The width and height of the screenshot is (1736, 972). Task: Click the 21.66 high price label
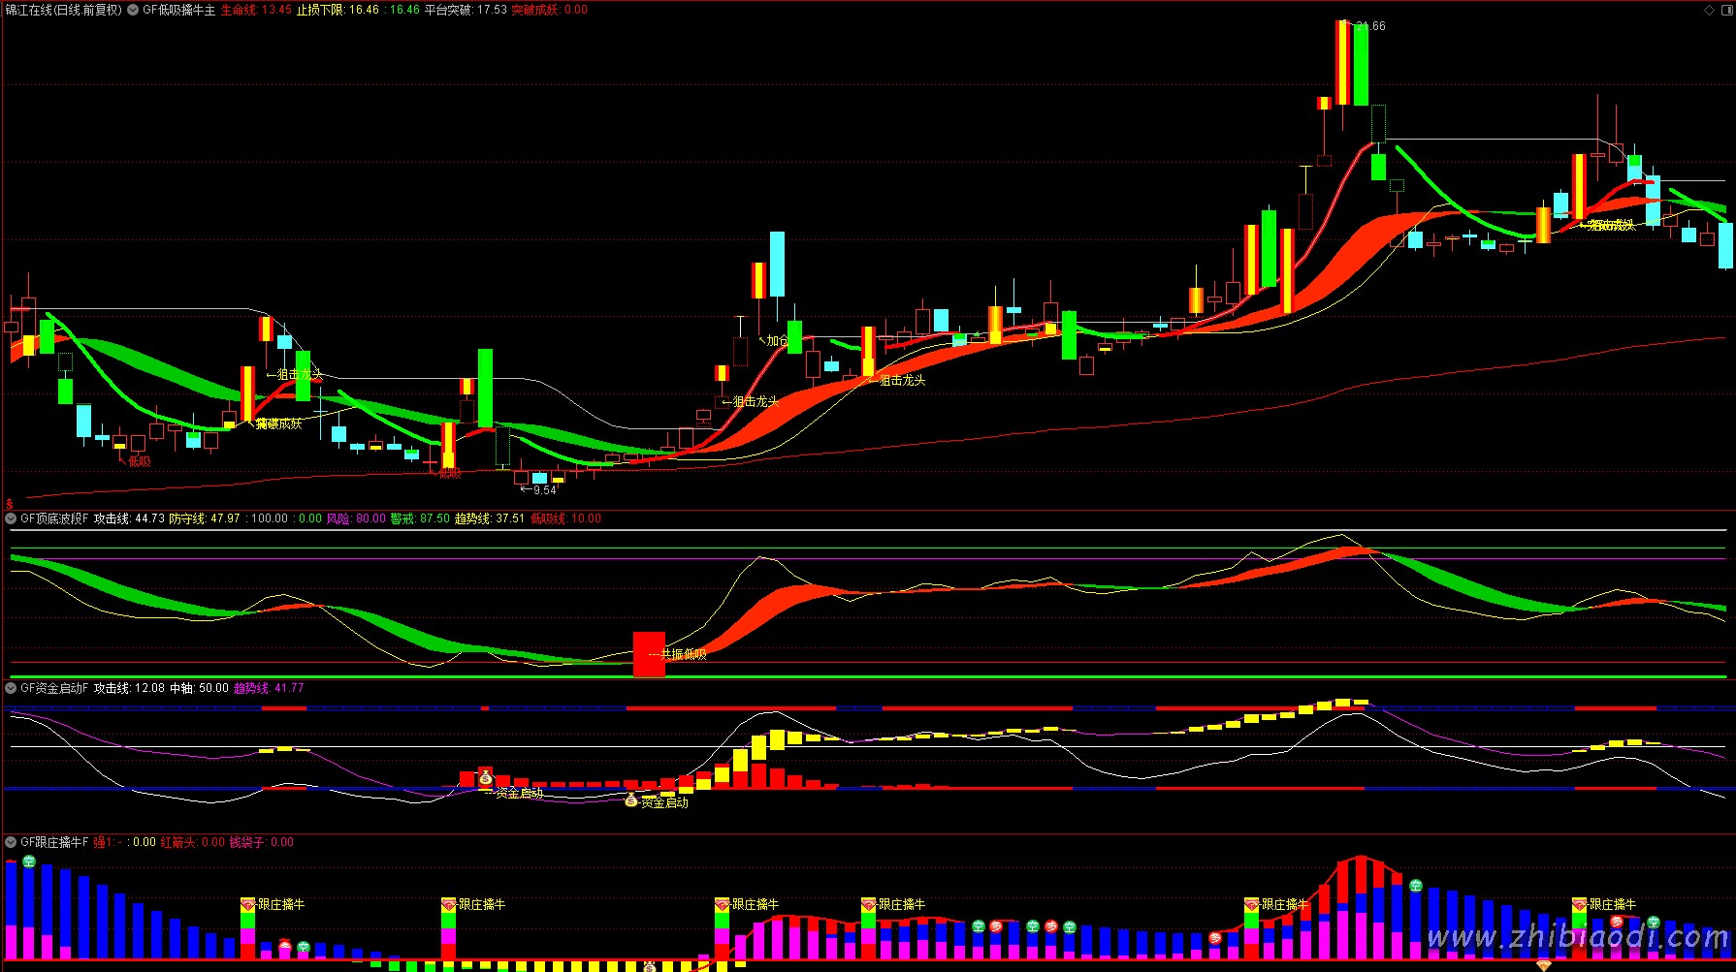[1370, 26]
